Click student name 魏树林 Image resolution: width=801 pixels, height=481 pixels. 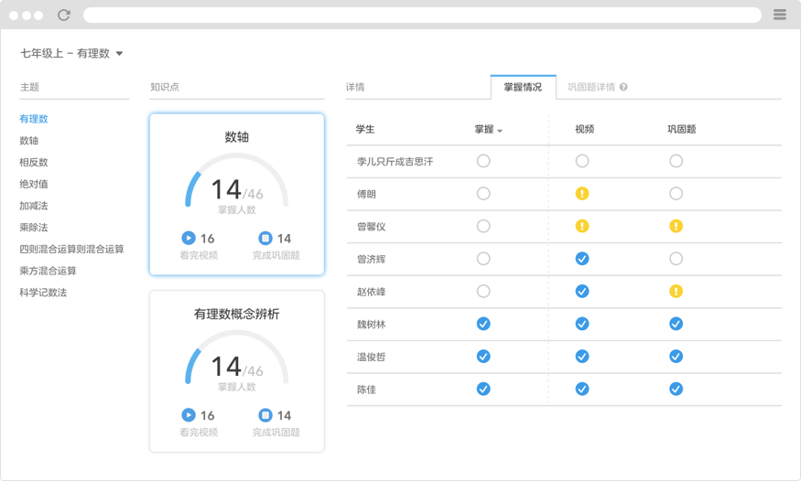[371, 325]
